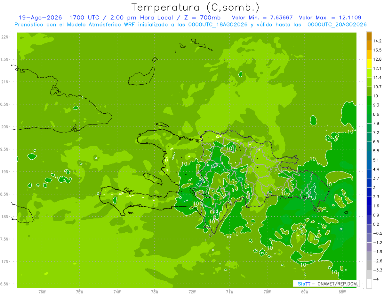Screen dimensions: 384x296
Task: Click the -4 value on the color scale
Action: (377, 279)
